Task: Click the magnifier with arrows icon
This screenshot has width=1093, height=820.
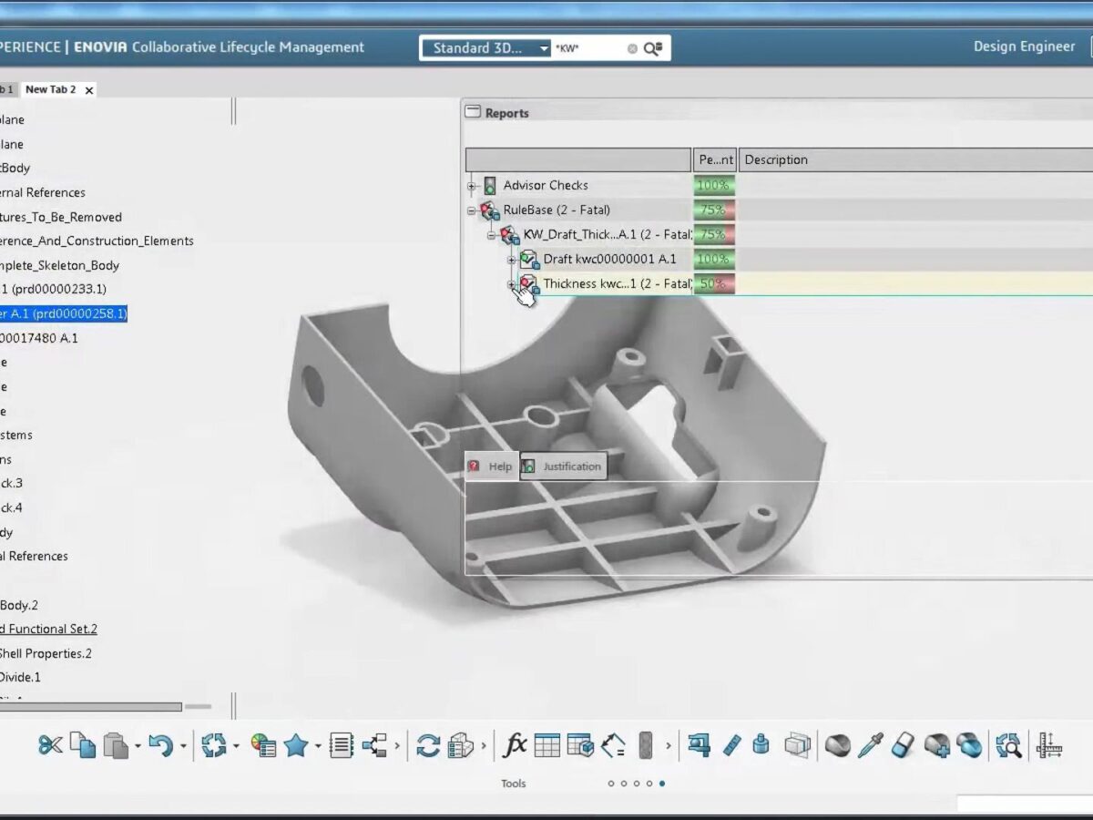Action: coord(1008,745)
